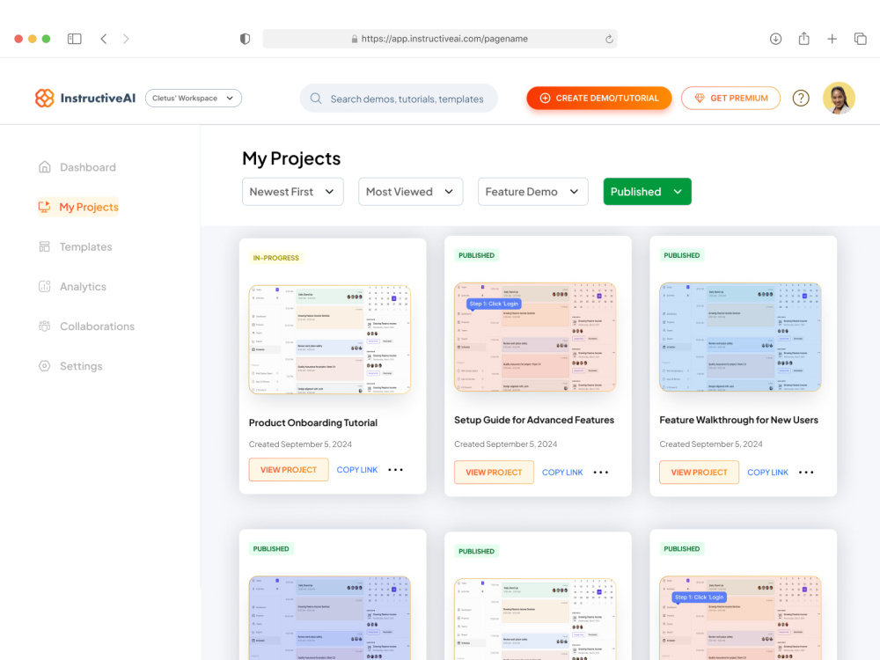Open more options for Setup Guide card
Screen dimensions: 880x660
click(x=601, y=473)
